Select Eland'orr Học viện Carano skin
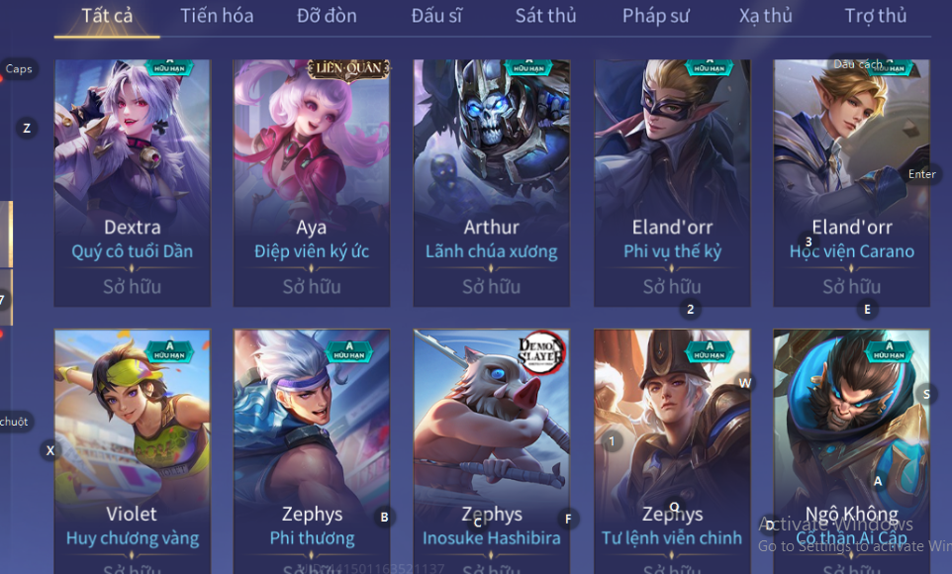This screenshot has width=952, height=574. point(851,182)
